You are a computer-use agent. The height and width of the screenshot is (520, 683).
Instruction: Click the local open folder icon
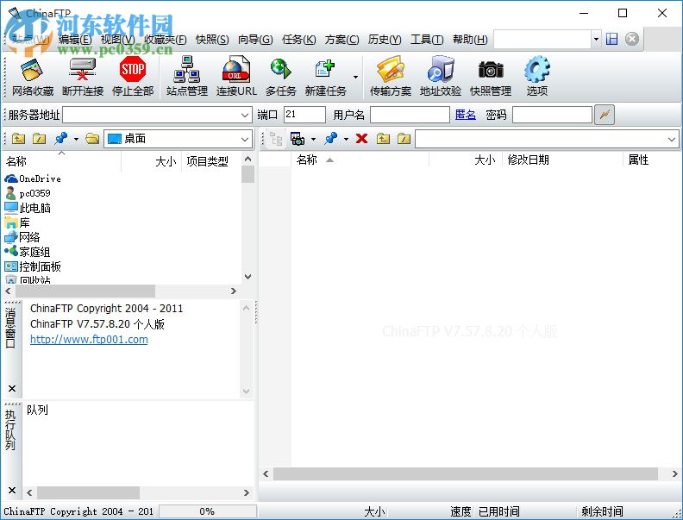pyautogui.click(x=92, y=139)
